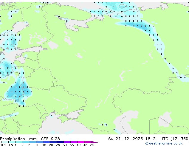Click the "GFS 0.25" model label

coord(50,139)
